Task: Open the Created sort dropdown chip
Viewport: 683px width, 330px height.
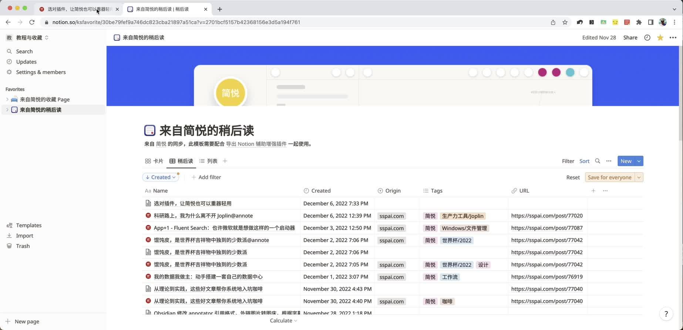Action: [161, 177]
